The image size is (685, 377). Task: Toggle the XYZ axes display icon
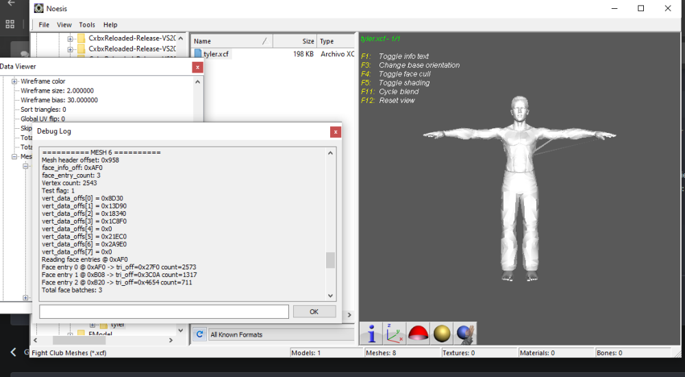pyautogui.click(x=395, y=334)
